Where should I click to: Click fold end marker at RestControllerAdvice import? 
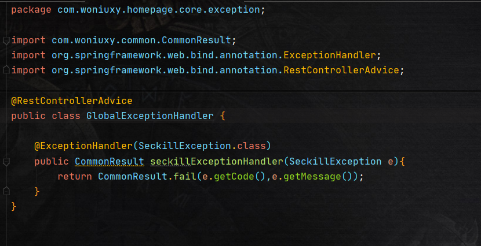pos(6,70)
